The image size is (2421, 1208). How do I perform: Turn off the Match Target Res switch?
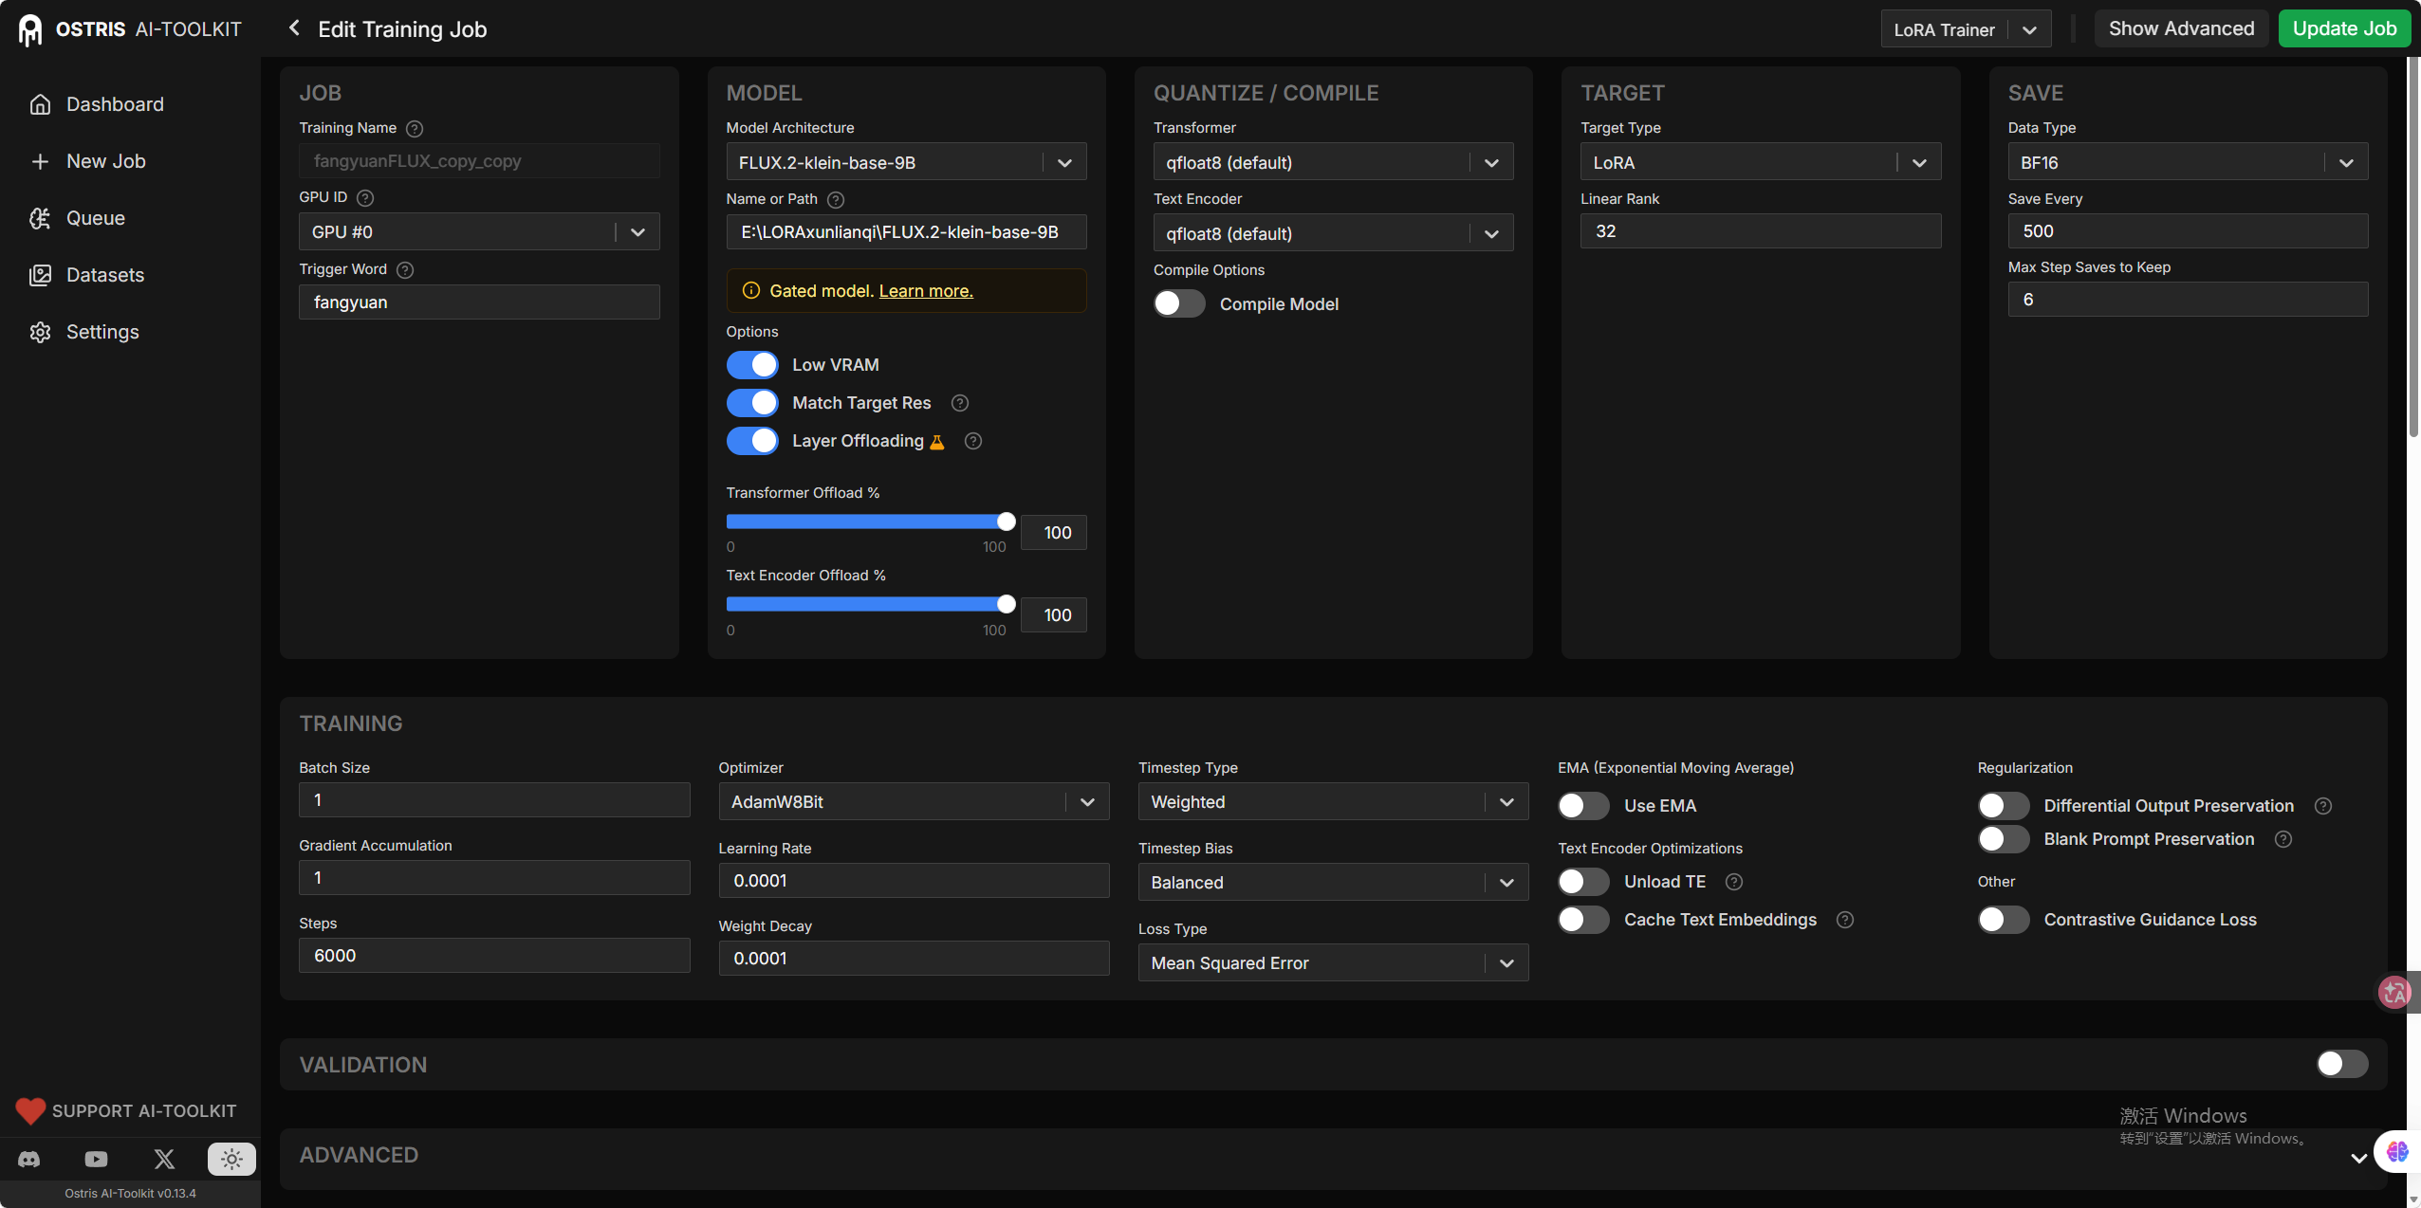coord(752,403)
